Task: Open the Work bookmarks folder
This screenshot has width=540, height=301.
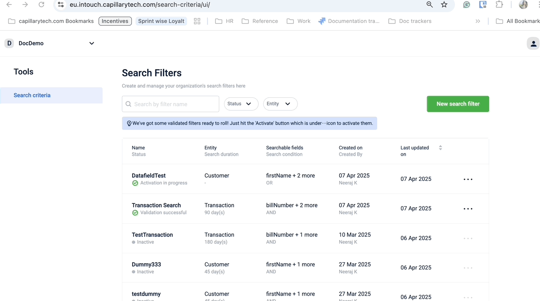Action: [x=299, y=21]
